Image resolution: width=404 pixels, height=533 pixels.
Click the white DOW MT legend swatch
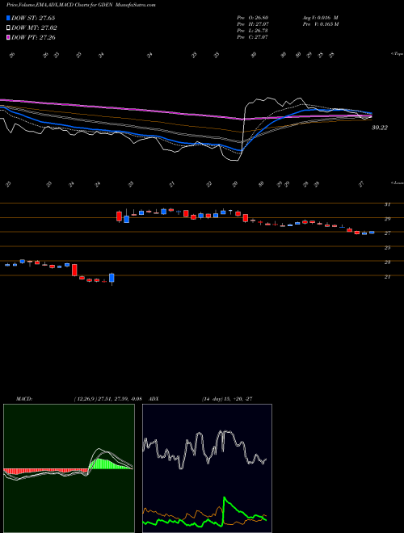(8, 28)
